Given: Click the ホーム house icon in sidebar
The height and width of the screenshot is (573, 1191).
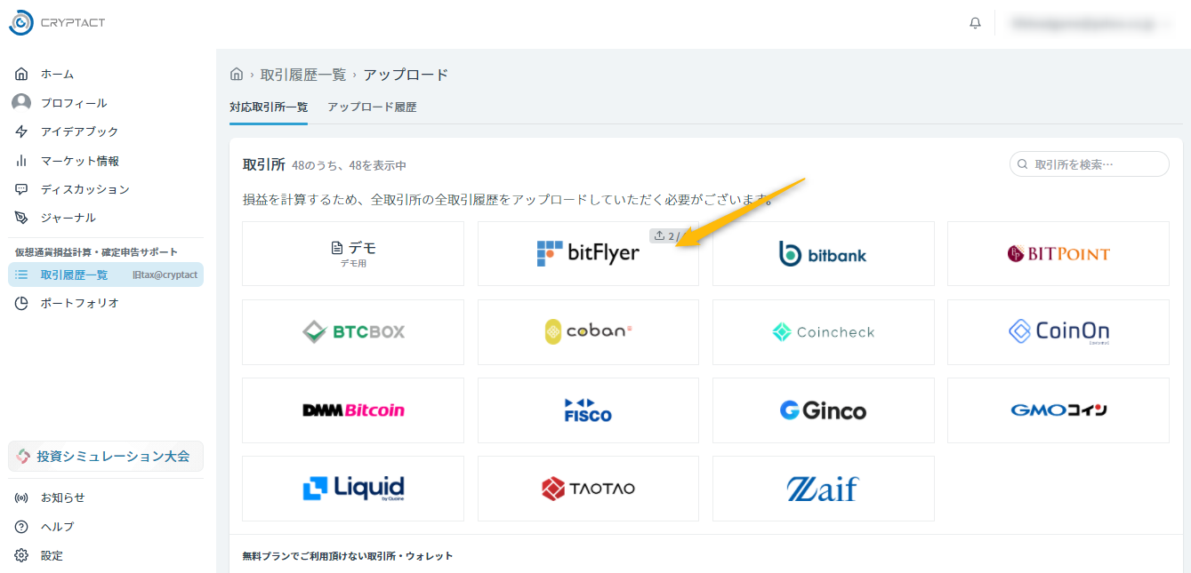Looking at the screenshot, I should (21, 74).
